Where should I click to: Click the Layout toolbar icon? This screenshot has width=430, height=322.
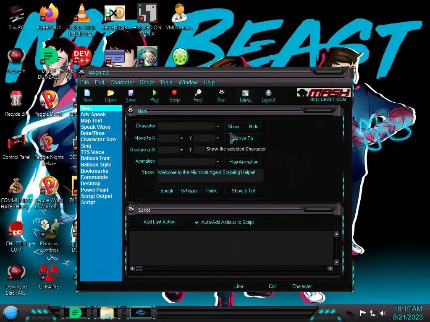click(x=268, y=96)
